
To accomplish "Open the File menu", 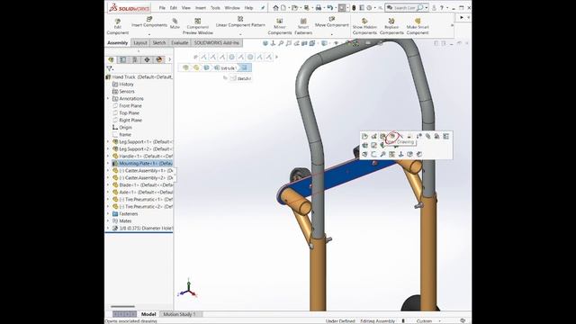I will 162,8.
